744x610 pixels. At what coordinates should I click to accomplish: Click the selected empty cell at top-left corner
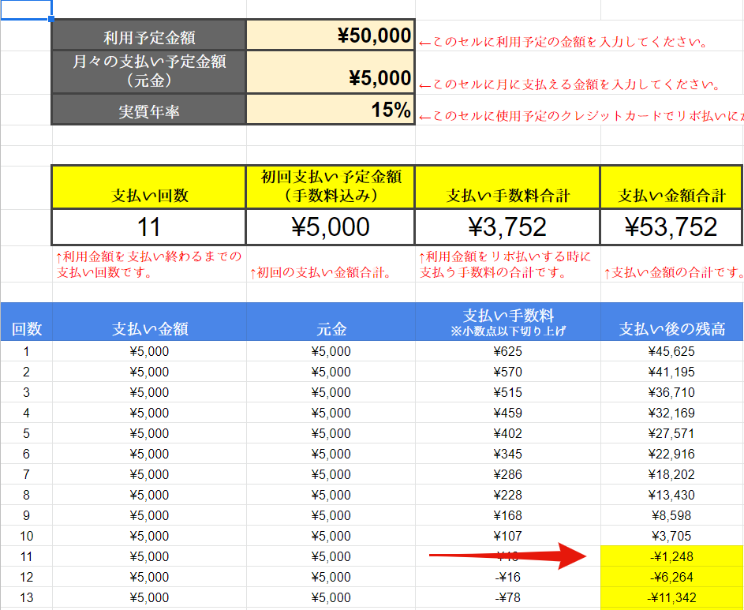coord(26,9)
